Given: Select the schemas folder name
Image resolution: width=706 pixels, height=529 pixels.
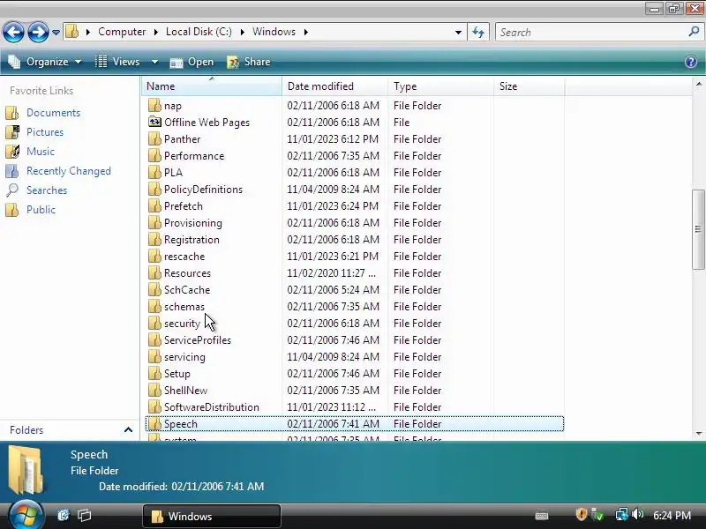Looking at the screenshot, I should coord(184,307).
